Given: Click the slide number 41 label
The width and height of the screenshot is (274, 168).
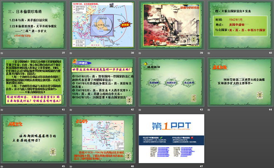Looking at the screenshot, I should [63, 110].
